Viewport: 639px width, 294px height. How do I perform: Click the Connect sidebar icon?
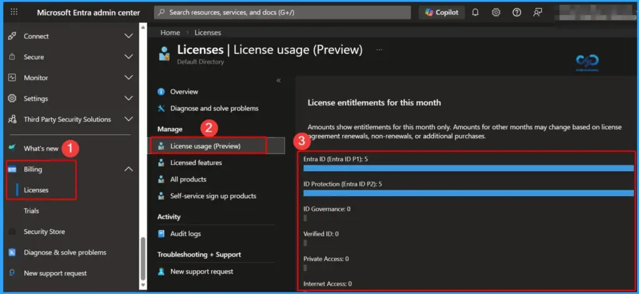click(12, 36)
